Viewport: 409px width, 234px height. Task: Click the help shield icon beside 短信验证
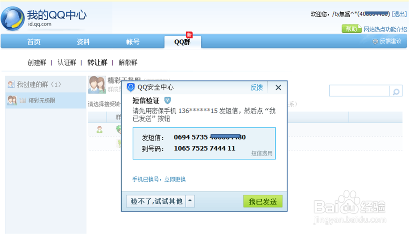(x=167, y=100)
